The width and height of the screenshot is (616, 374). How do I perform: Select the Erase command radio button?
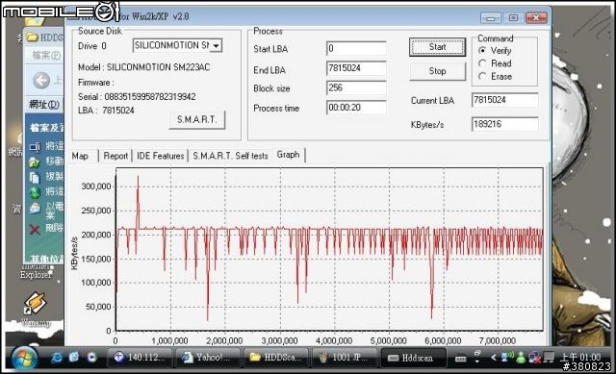(482, 77)
